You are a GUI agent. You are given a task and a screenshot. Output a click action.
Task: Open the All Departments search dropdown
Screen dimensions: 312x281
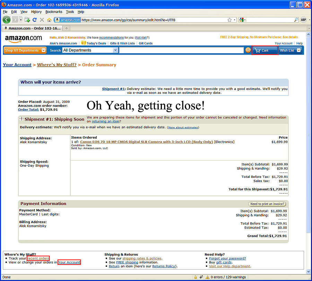coord(90,50)
